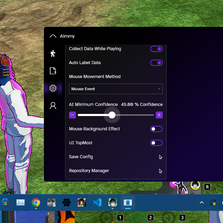The image size is (223, 223).
Task: Open Google Chrome from the taskbar
Action: click(x=36, y=202)
